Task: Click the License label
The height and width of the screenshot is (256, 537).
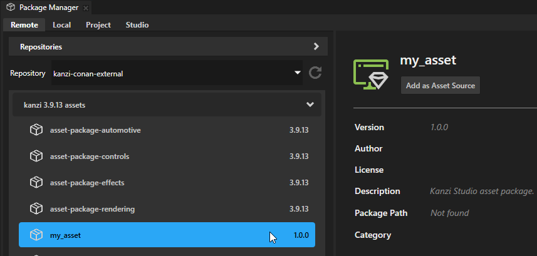Action: [369, 170]
